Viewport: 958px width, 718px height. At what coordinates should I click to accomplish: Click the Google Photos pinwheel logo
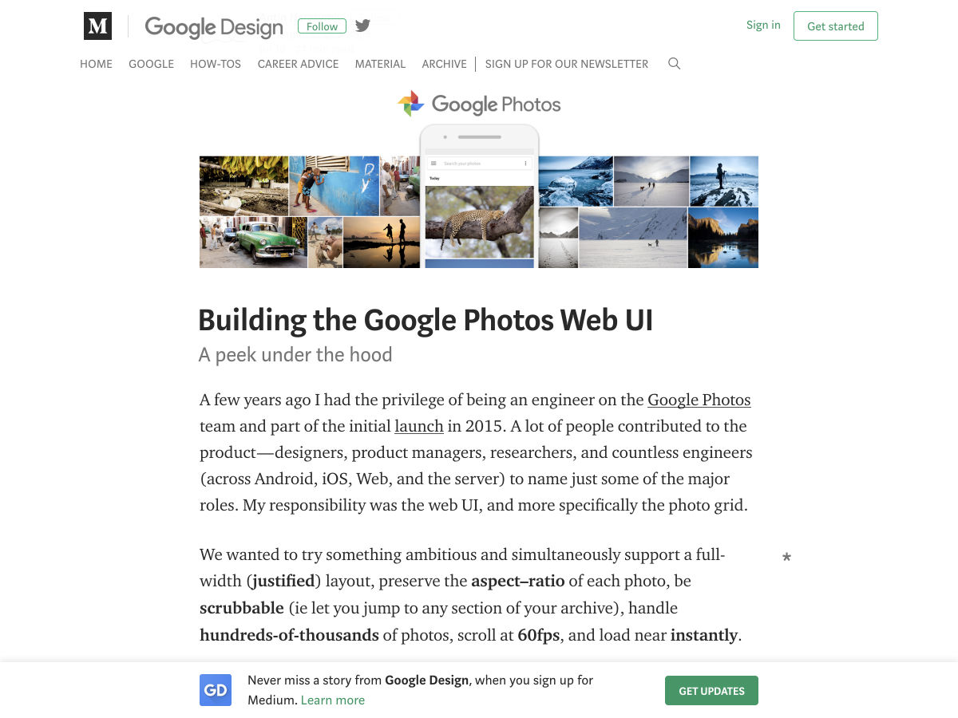(410, 104)
